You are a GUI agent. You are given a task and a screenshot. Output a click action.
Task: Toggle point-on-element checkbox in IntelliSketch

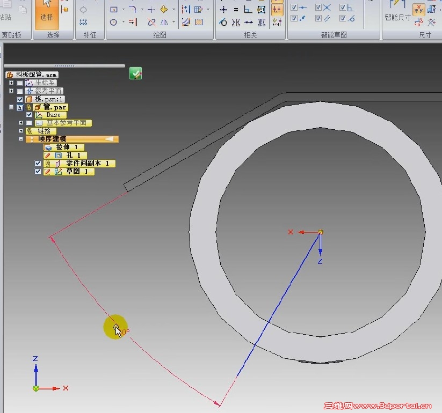click(294, 19)
